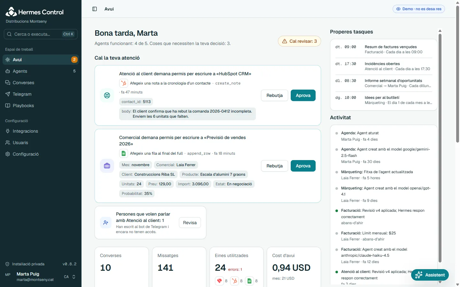Click the Cerca o executa search field
The image size is (460, 287).
(x=41, y=34)
